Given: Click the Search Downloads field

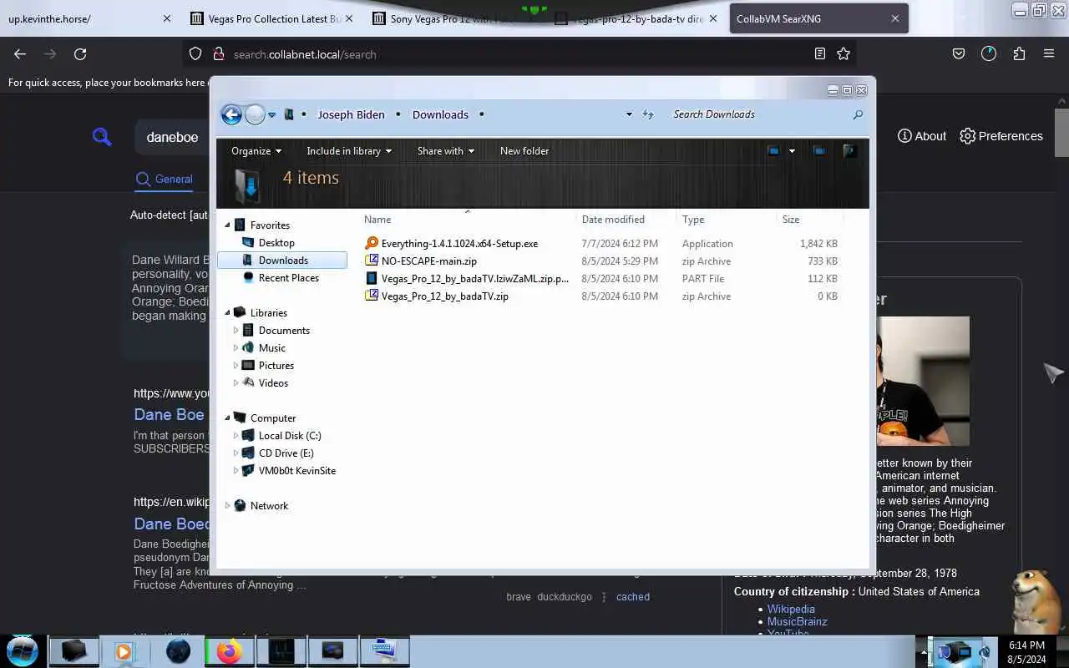Looking at the screenshot, I should pos(758,114).
